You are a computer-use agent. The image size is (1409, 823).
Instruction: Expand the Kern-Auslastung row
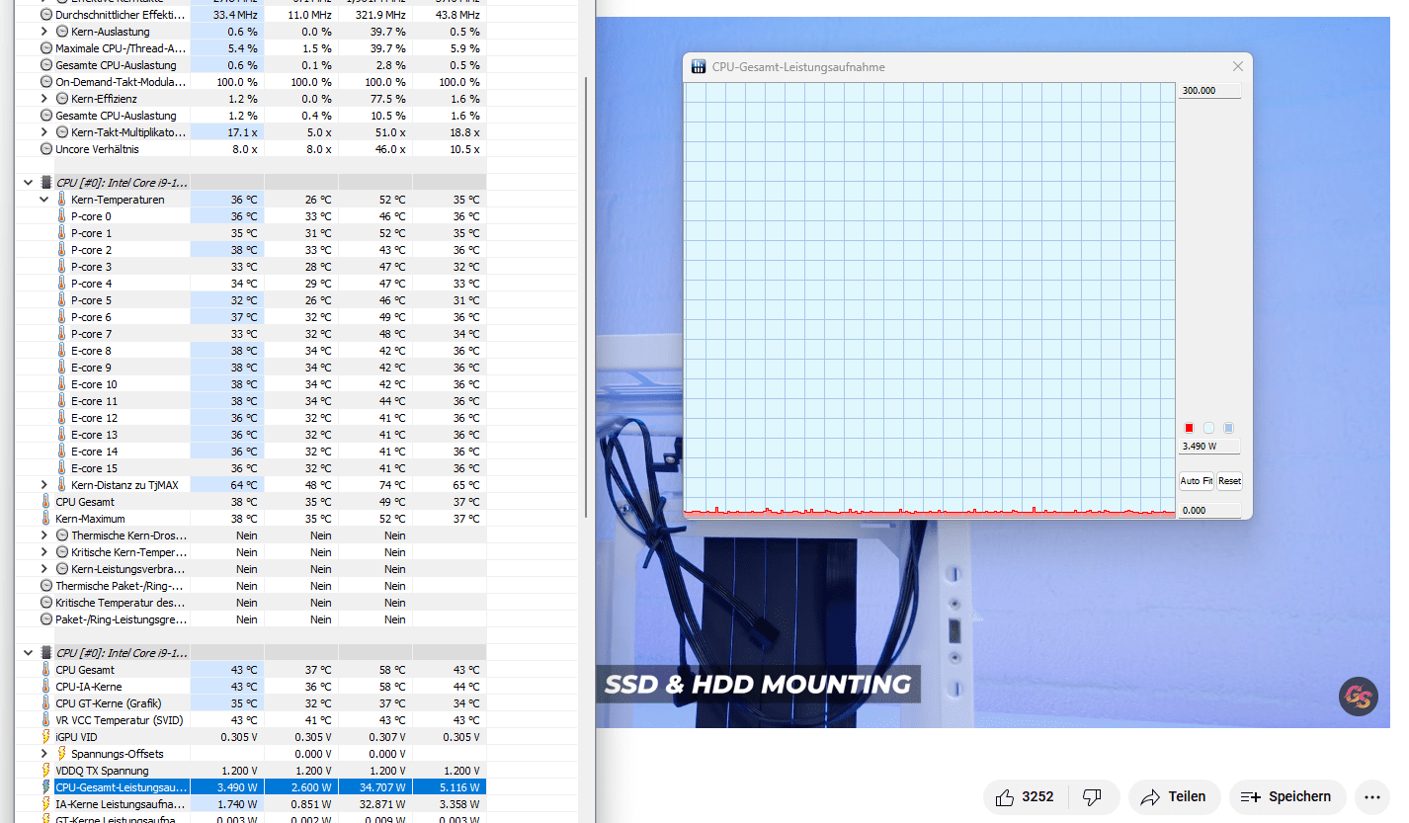(x=43, y=32)
